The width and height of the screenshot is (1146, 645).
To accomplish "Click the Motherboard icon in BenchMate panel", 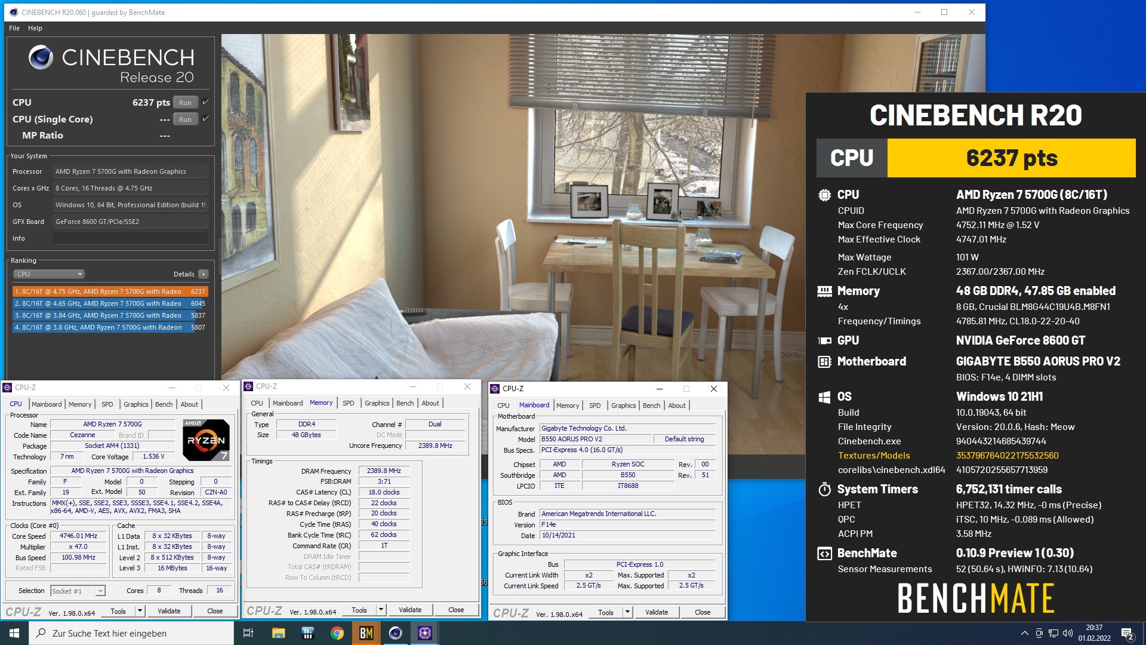I will click(824, 362).
